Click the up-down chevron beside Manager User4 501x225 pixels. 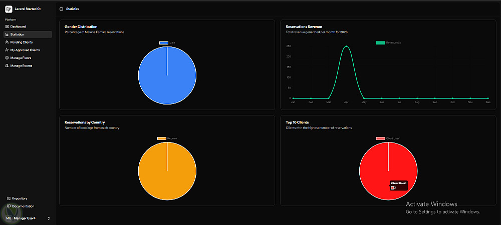click(49, 218)
